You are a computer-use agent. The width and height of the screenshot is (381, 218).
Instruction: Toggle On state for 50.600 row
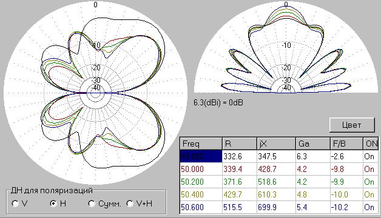pyautogui.click(x=371, y=207)
